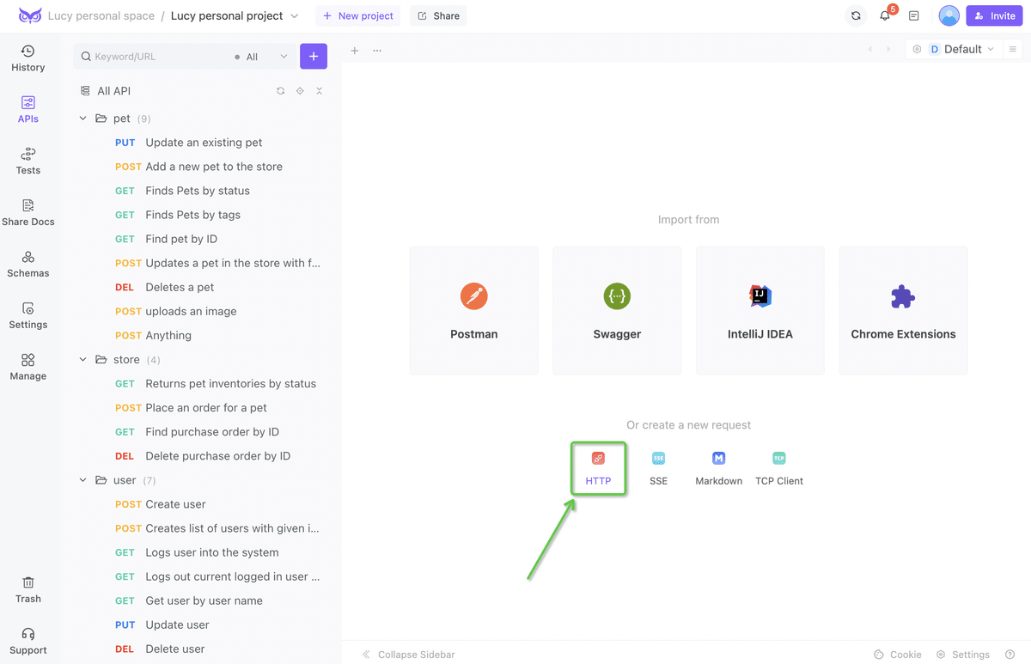This screenshot has width=1031, height=664.
Task: Open Cookie manager
Action: (898, 655)
